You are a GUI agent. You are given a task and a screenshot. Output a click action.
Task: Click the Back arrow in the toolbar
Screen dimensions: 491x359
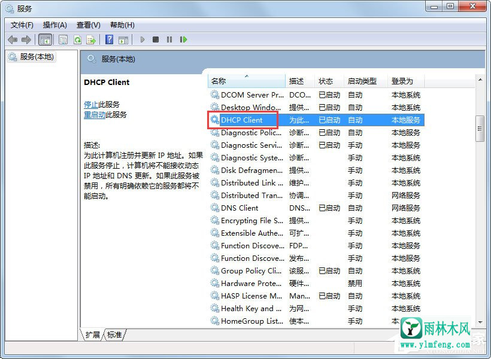pyautogui.click(x=13, y=39)
